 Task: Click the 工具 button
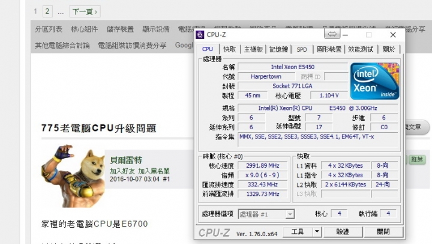click(298, 232)
